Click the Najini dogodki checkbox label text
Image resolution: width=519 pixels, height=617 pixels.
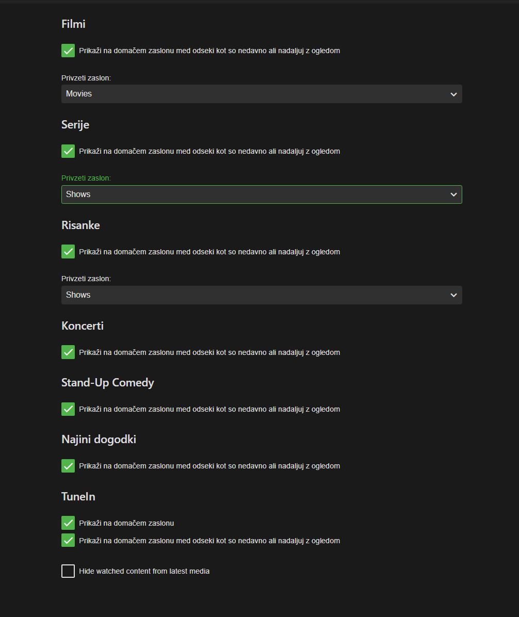(x=209, y=466)
